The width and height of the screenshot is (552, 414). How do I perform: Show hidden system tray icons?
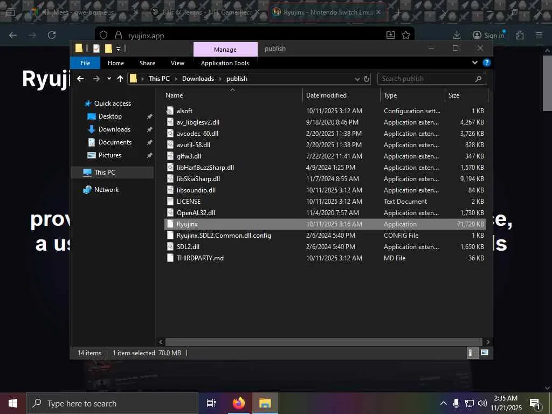coord(444,403)
